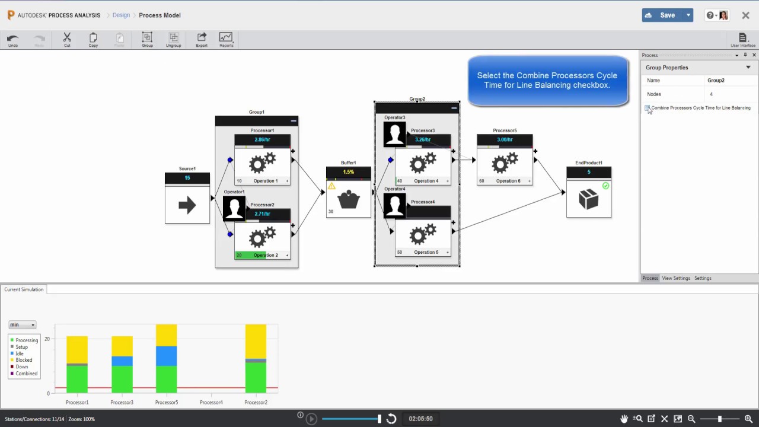Click the Autodesk Process Analysis logo
The height and width of the screenshot is (427, 759).
[x=11, y=15]
